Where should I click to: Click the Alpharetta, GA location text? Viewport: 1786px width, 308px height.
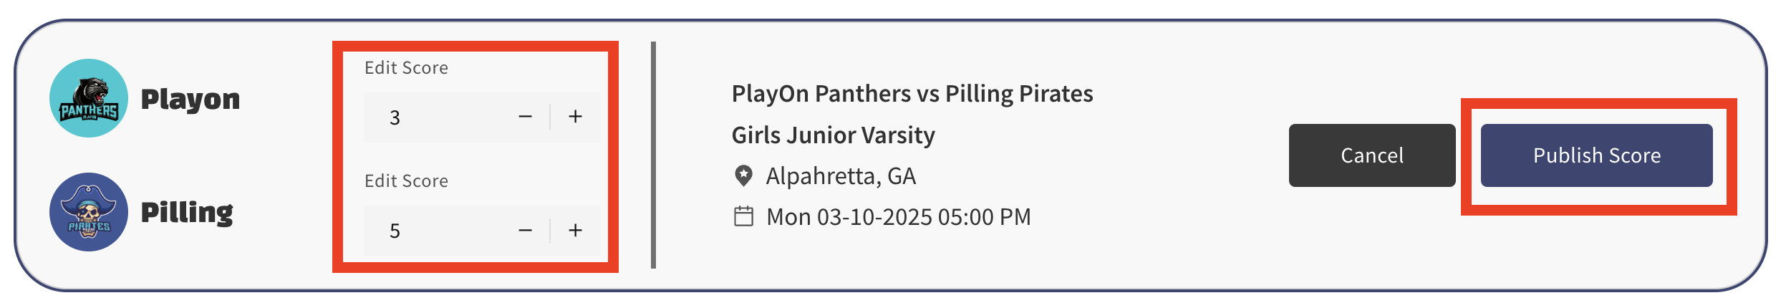841,176
